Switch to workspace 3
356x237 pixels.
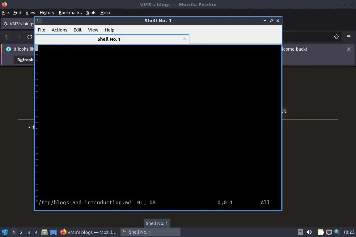(29, 232)
